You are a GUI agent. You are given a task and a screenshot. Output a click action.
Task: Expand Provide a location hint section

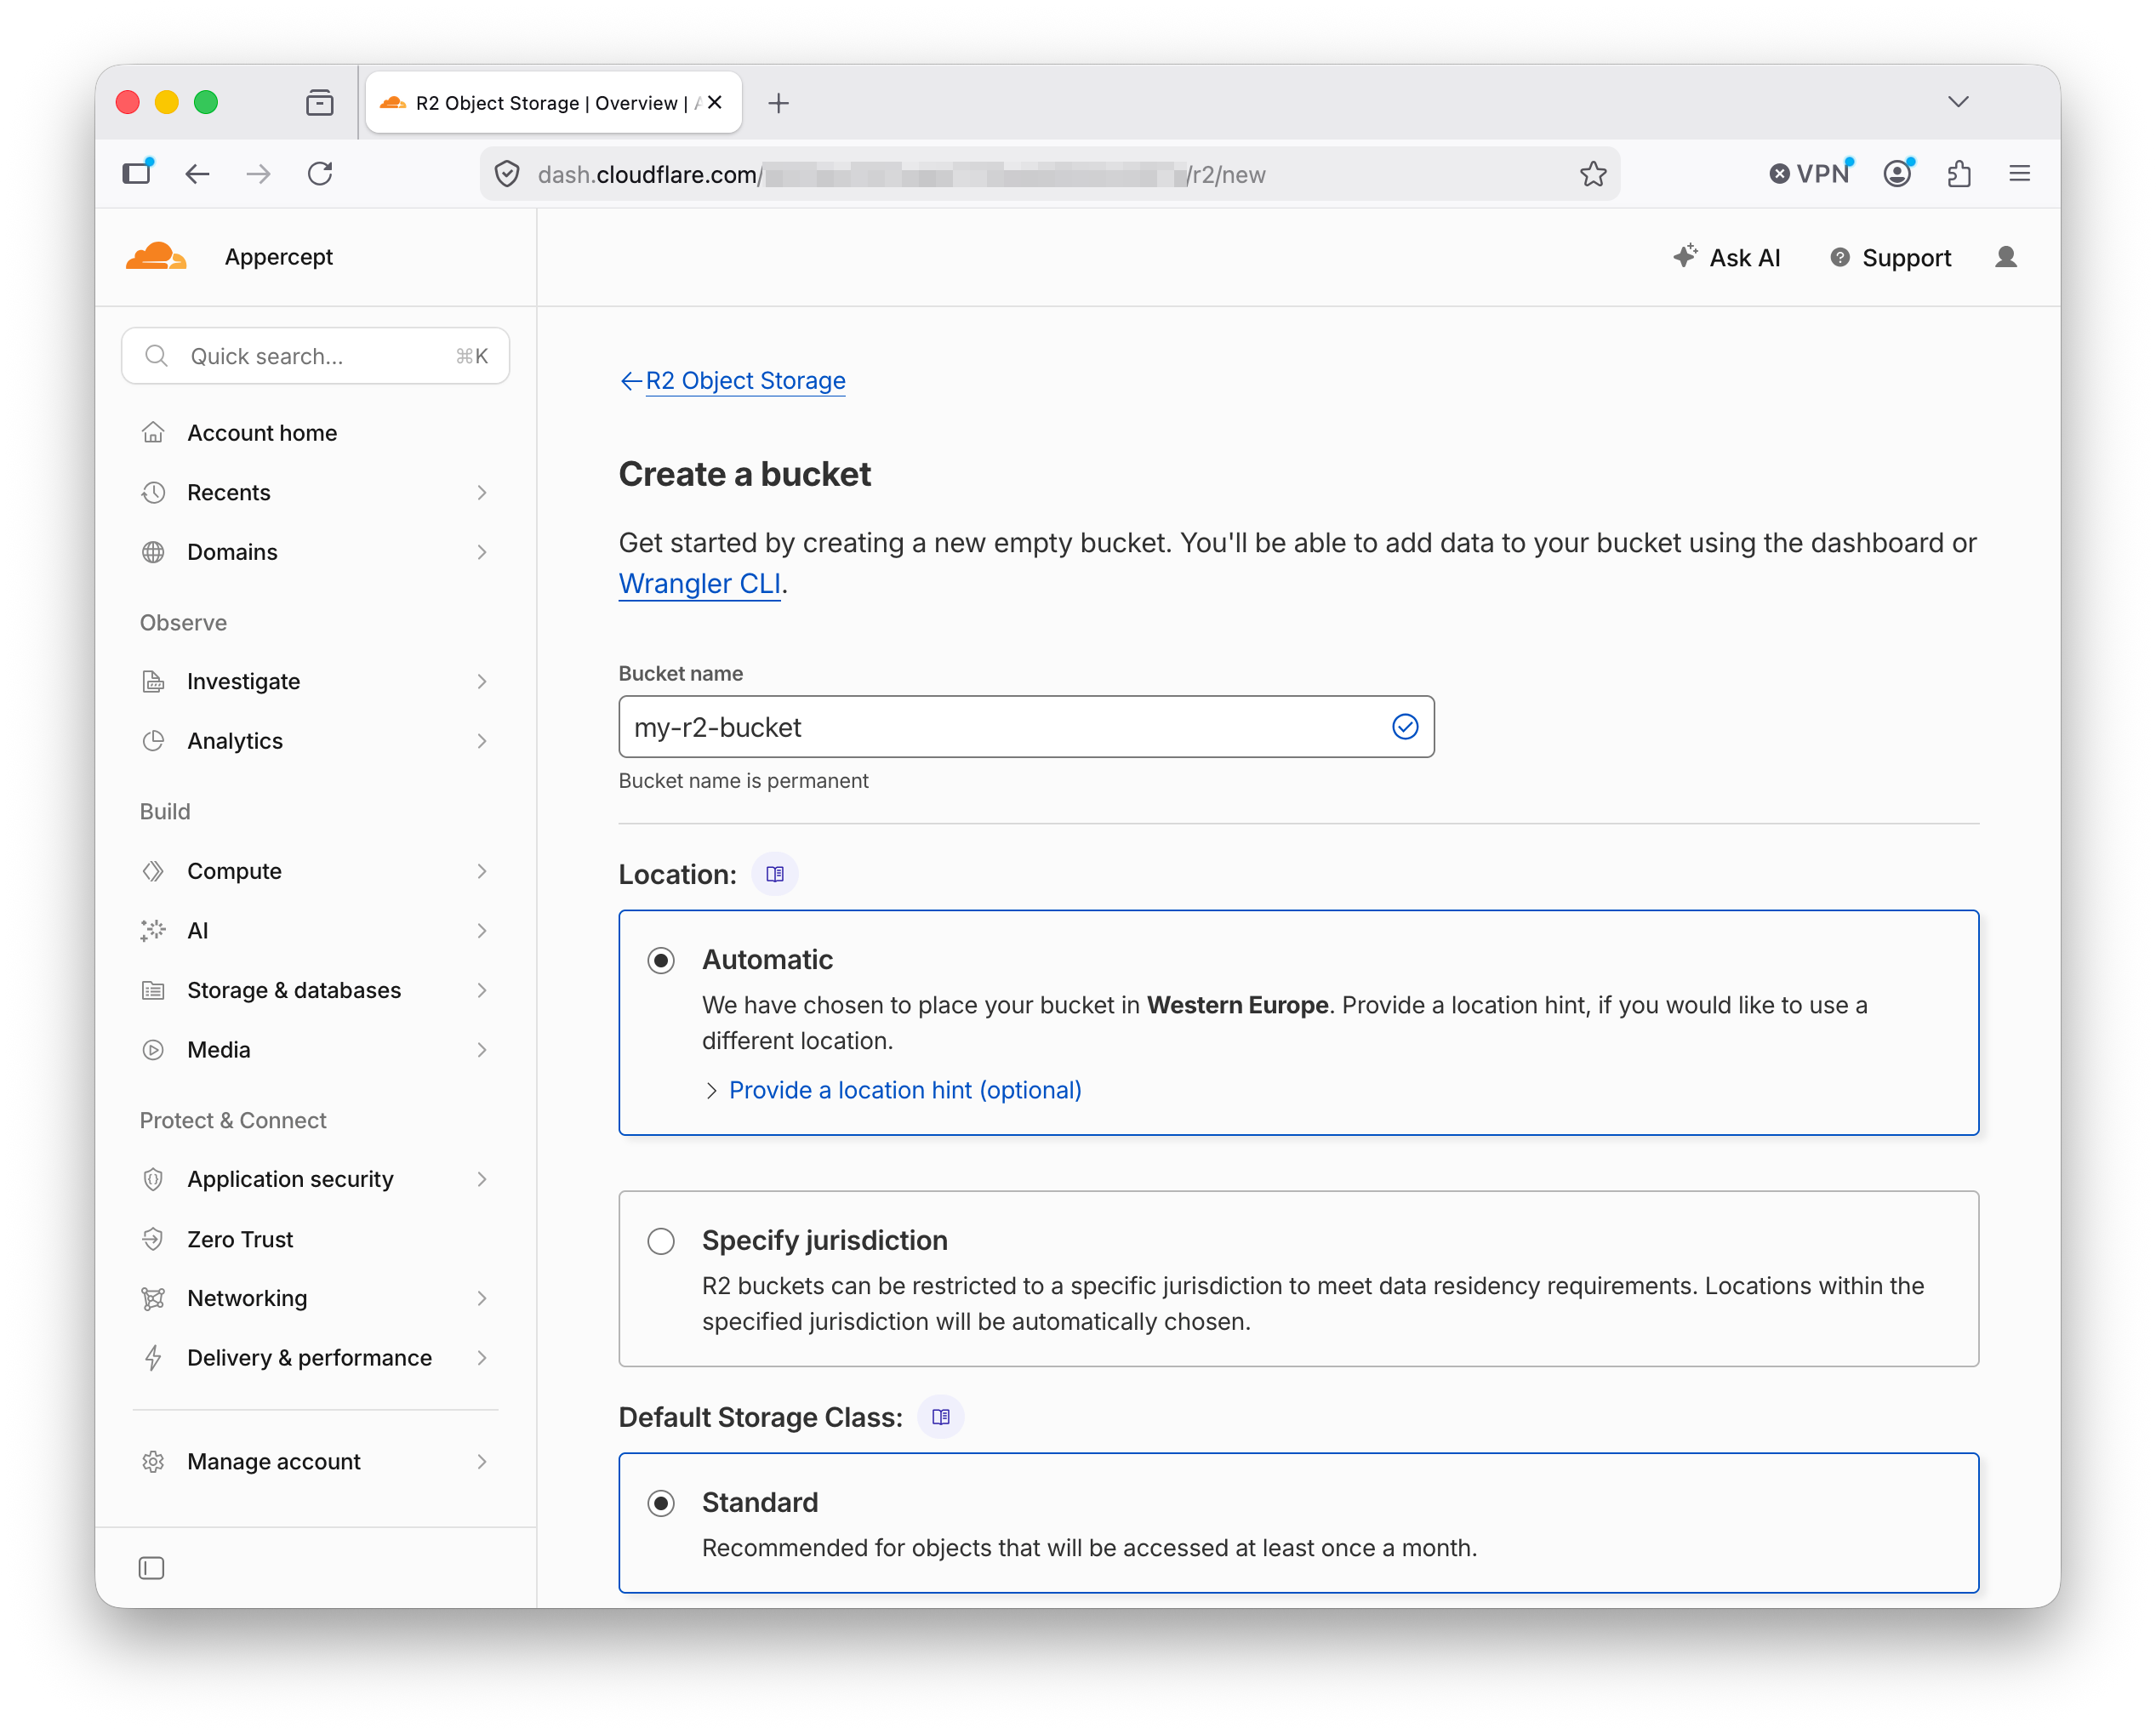[x=893, y=1090]
